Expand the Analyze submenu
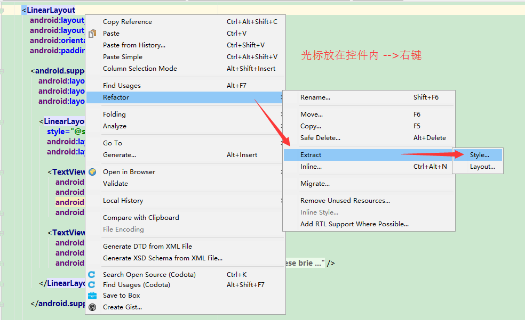The height and width of the screenshot is (320, 525). point(185,126)
